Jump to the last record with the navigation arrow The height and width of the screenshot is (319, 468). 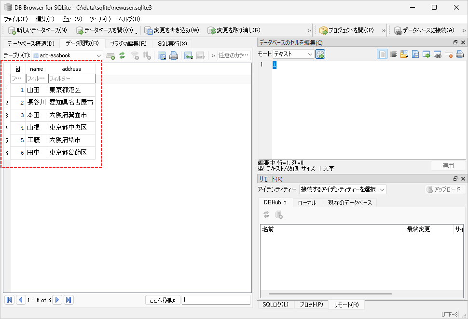click(x=69, y=300)
